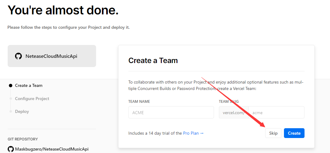Open the Pro Plan link
The width and height of the screenshot is (330, 153).
[x=193, y=133]
